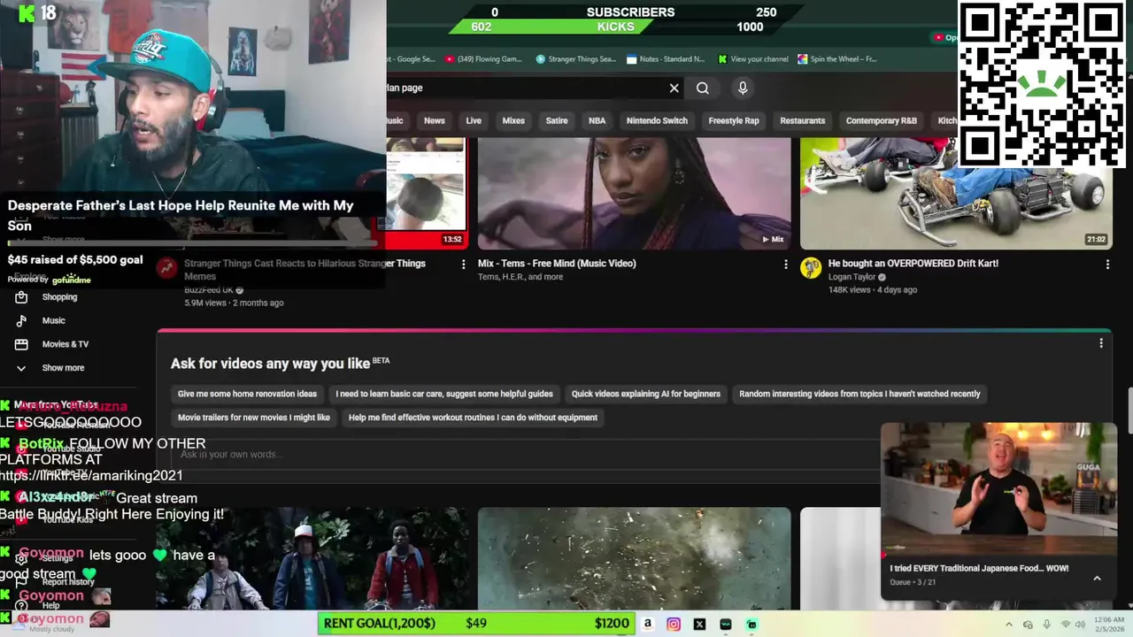Screen dimensions: 1133x637
Task: Open three-dot menu for Tems Free Mind mix
Action: coord(785,264)
